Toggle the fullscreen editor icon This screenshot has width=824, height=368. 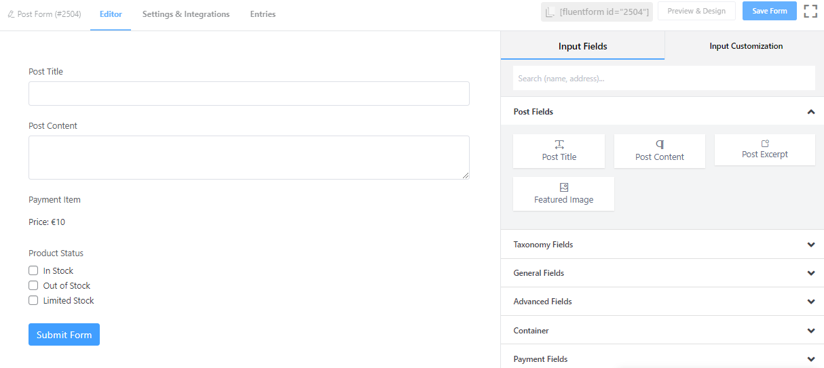810,12
